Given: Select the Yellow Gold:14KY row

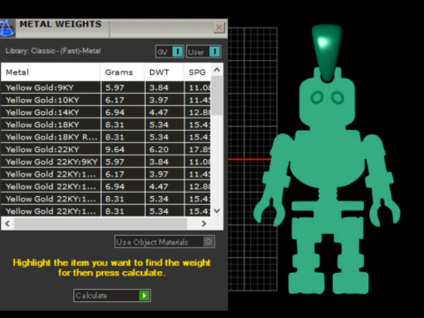Looking at the screenshot, I should pyautogui.click(x=106, y=112).
